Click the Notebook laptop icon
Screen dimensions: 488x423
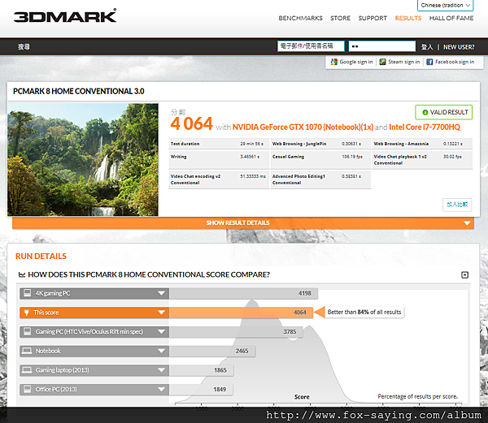click(x=27, y=351)
